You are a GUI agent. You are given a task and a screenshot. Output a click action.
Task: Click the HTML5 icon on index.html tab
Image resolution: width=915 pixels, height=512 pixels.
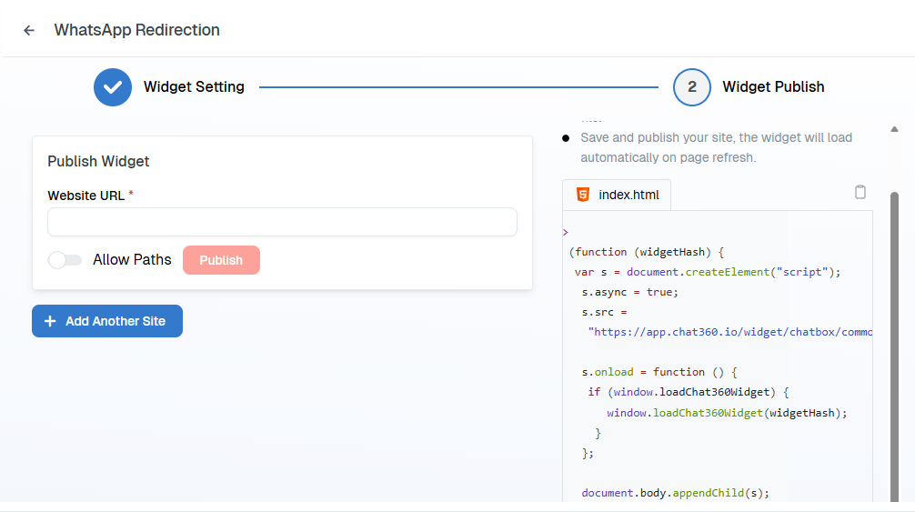[582, 195]
